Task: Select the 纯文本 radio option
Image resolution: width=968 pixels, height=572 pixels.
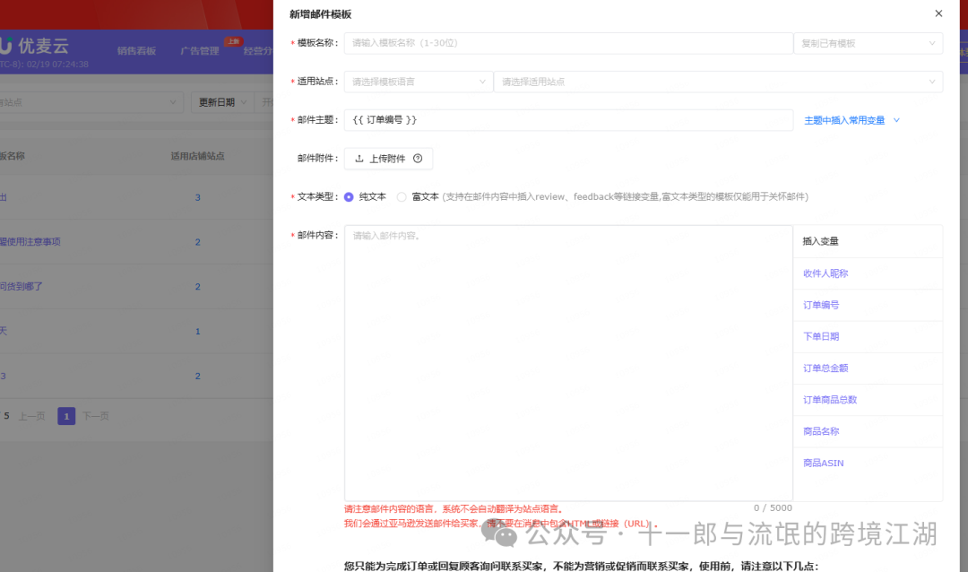Action: tap(349, 197)
